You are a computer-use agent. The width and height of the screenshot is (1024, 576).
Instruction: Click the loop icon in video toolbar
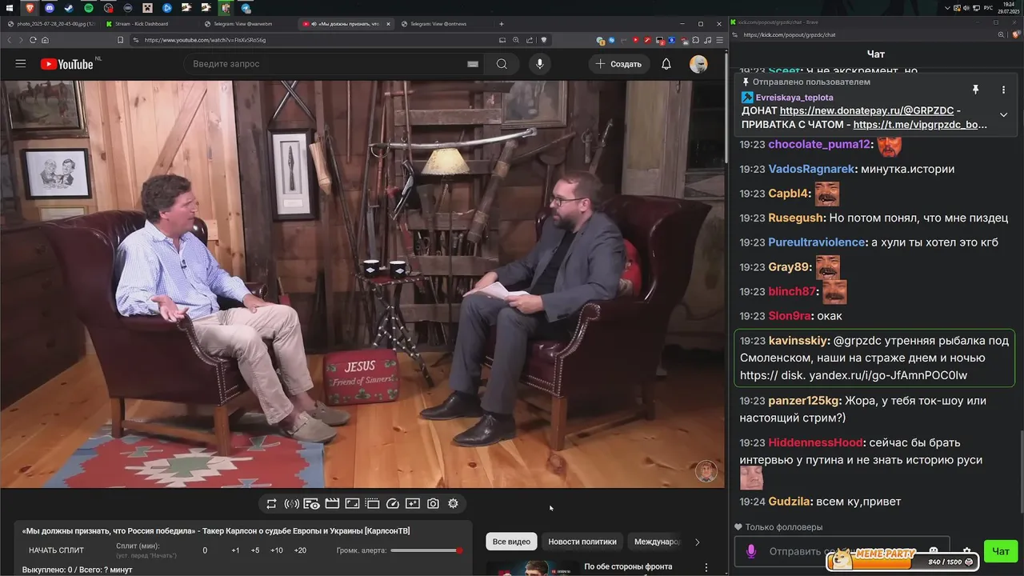click(271, 503)
